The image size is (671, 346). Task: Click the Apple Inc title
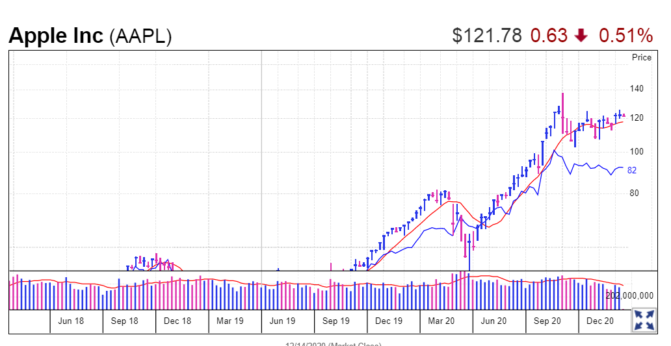56,36
